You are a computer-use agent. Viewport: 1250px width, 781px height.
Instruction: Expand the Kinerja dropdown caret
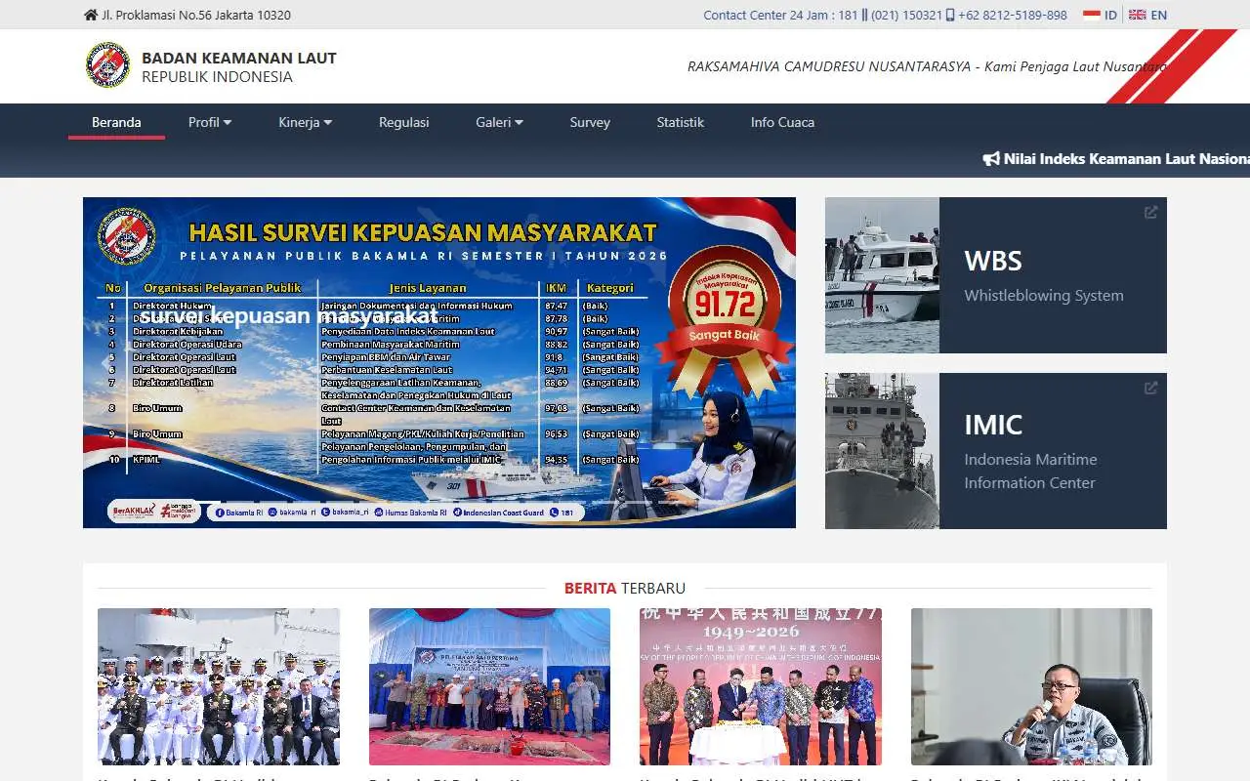[328, 122]
